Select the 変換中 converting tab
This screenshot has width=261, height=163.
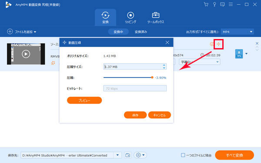118,32
